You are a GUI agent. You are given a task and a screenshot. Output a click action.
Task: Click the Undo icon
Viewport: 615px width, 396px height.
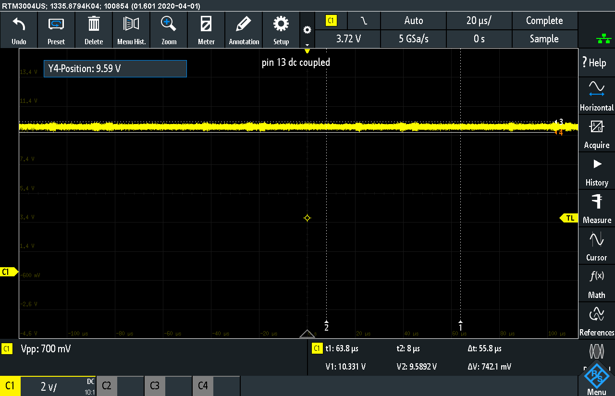pyautogui.click(x=19, y=30)
